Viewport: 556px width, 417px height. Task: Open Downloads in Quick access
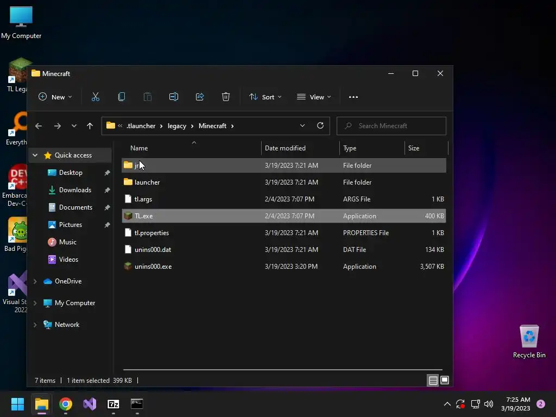75,190
